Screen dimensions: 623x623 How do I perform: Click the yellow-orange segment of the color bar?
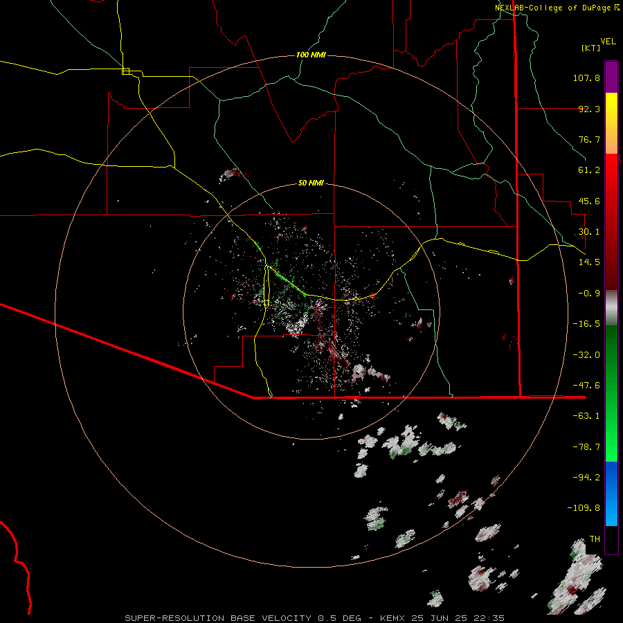pos(611,123)
